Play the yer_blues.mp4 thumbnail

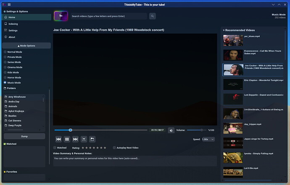click(233, 40)
